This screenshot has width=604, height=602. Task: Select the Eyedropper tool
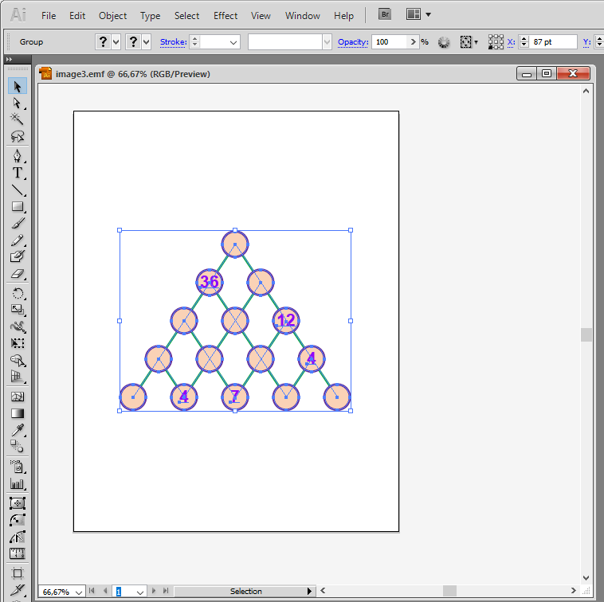18,430
